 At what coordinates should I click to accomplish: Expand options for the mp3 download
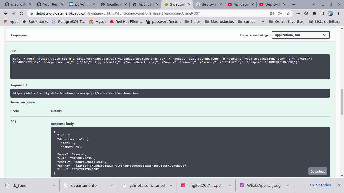[171, 185]
